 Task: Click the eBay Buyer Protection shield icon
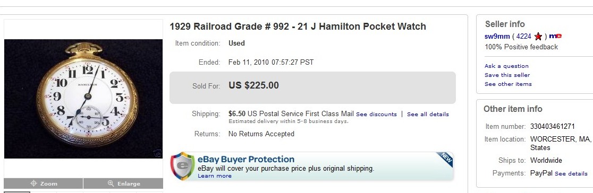(x=183, y=166)
